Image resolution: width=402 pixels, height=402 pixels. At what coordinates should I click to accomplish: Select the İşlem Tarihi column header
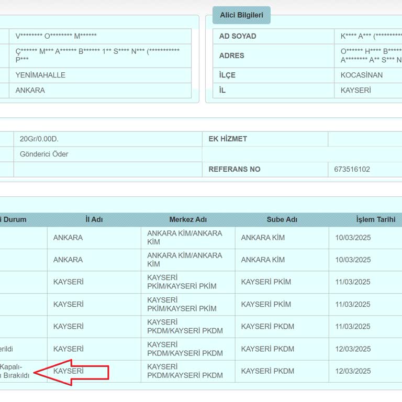click(x=376, y=219)
